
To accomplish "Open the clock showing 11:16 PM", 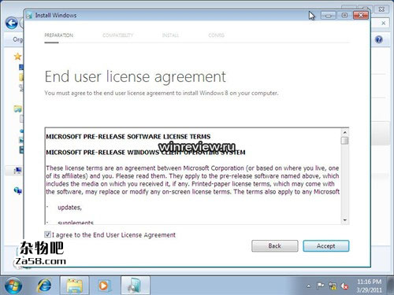I will click(x=370, y=286).
